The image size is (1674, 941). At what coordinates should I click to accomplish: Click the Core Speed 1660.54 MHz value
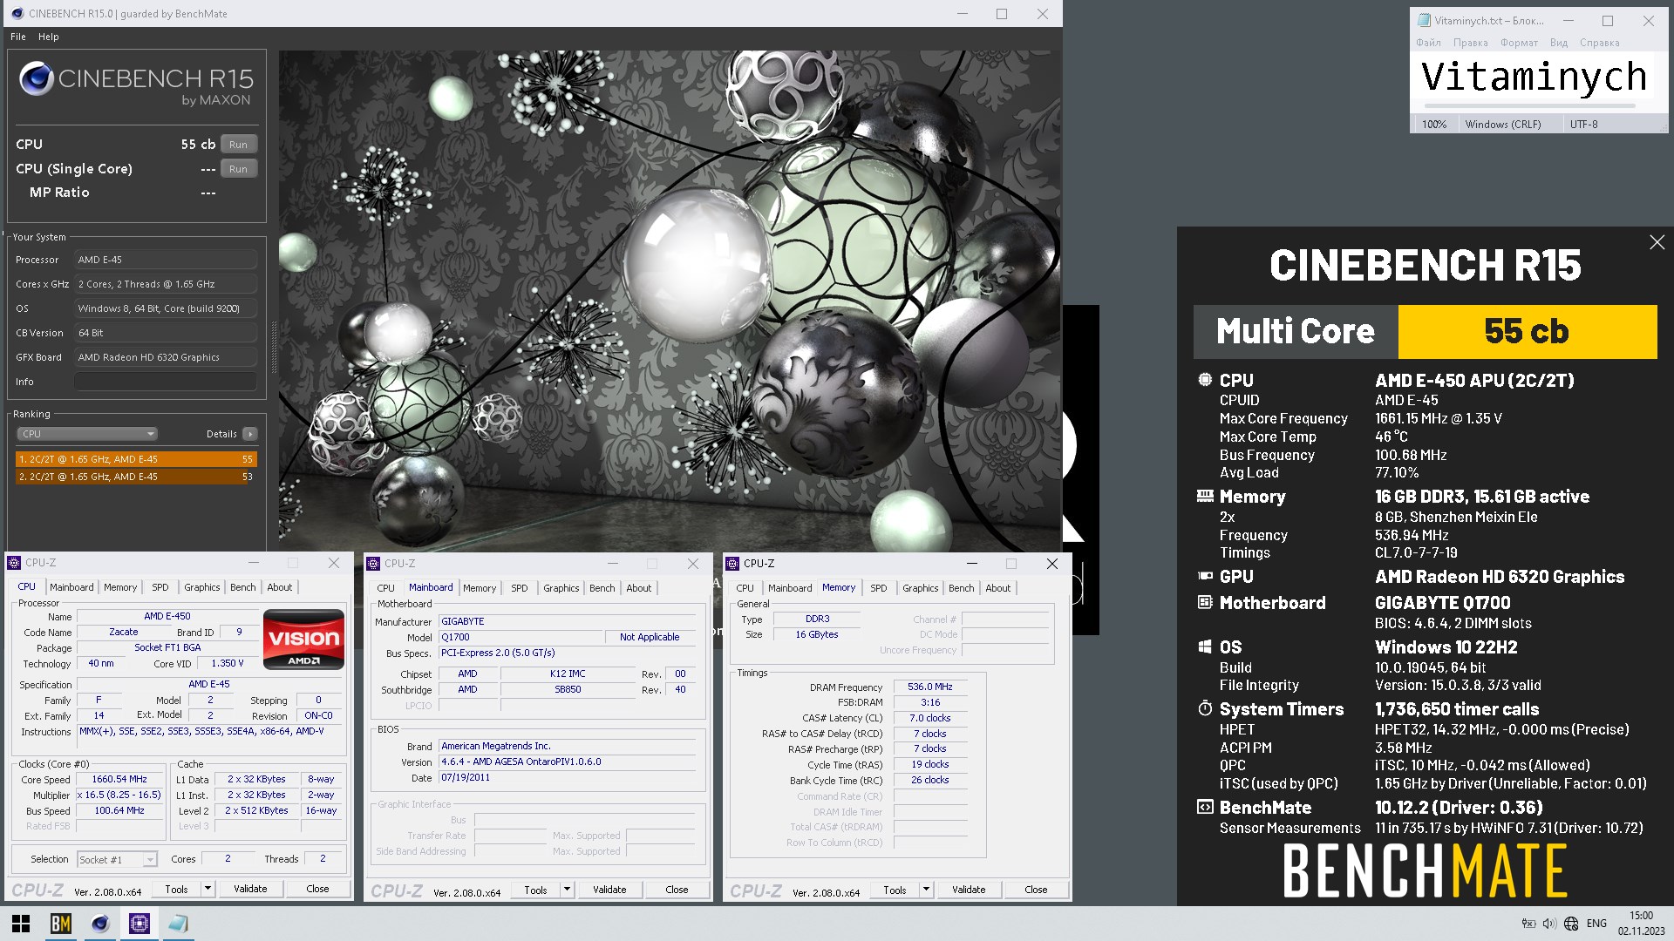tap(119, 780)
